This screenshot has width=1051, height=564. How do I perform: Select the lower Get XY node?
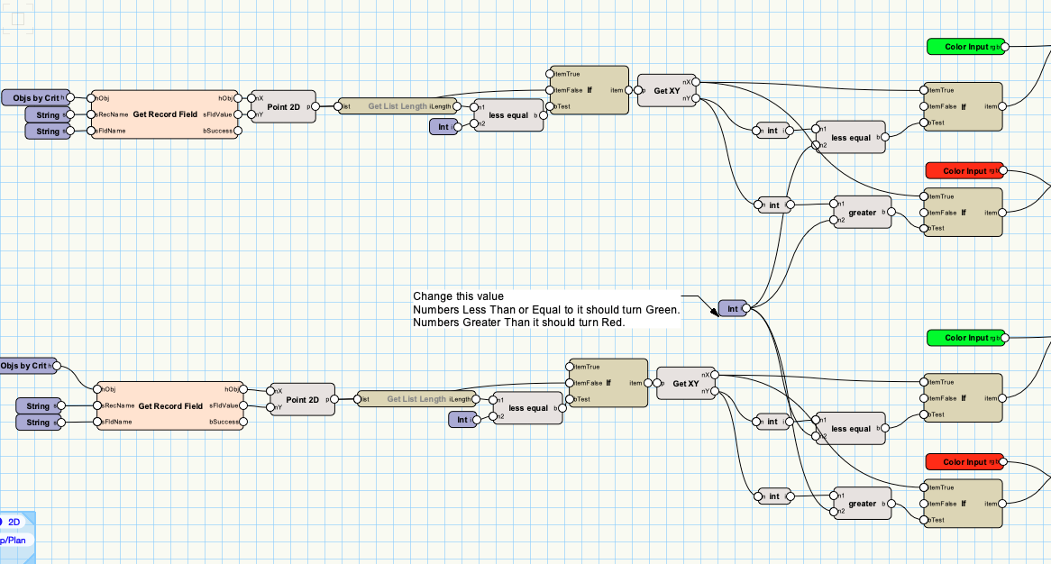tap(686, 384)
